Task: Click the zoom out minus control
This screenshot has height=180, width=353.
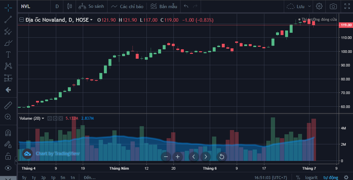Action: click(166, 157)
